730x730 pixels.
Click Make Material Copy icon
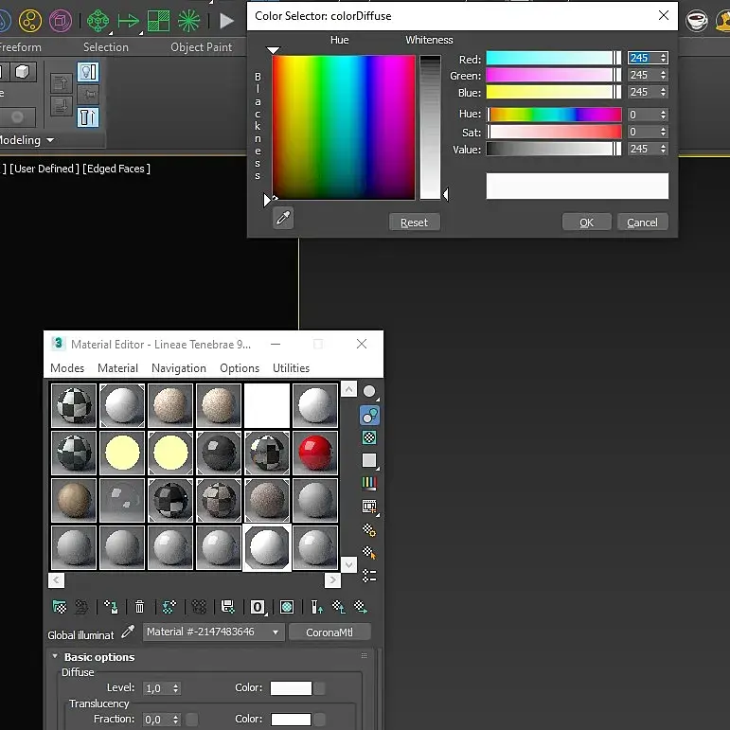pyautogui.click(x=169, y=607)
